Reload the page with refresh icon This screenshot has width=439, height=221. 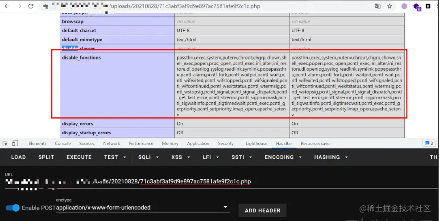pyautogui.click(x=31, y=6)
